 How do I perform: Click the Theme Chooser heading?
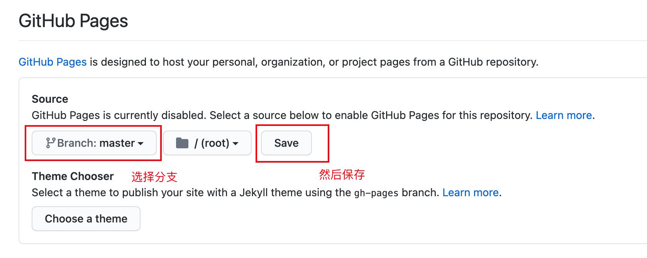[x=73, y=176]
